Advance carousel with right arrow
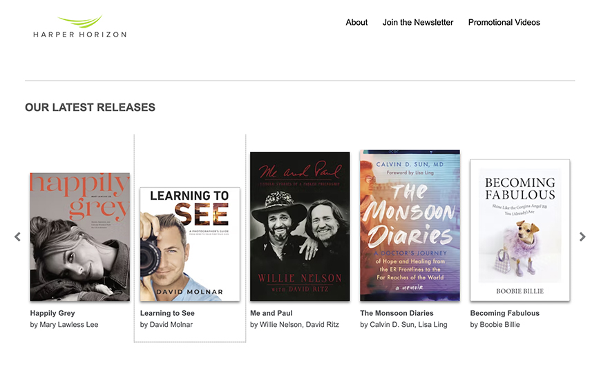601x369 pixels. [x=582, y=237]
